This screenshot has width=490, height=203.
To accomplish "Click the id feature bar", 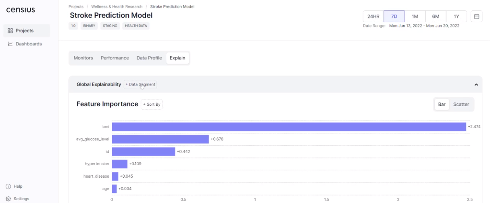I will 143,152.
